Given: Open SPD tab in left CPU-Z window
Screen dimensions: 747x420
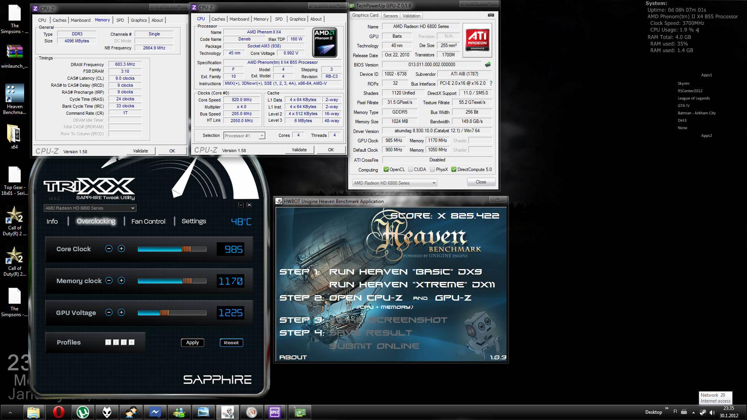Looking at the screenshot, I should (x=120, y=20).
